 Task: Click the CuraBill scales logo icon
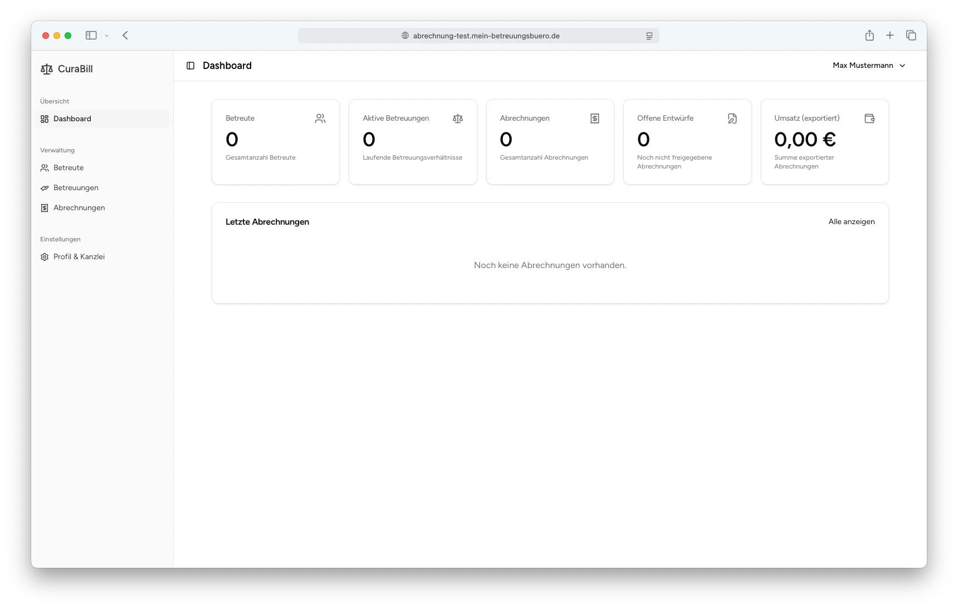tap(47, 69)
